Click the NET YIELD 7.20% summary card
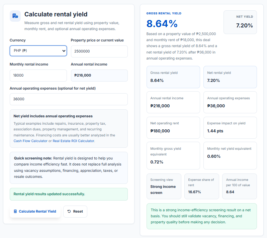267x238 pixels. (x=240, y=22)
